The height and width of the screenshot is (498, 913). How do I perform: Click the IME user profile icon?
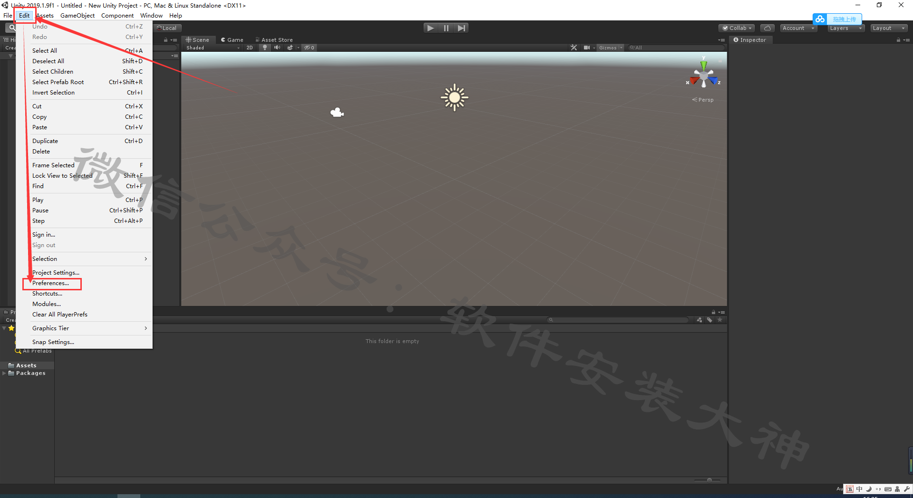click(x=897, y=489)
